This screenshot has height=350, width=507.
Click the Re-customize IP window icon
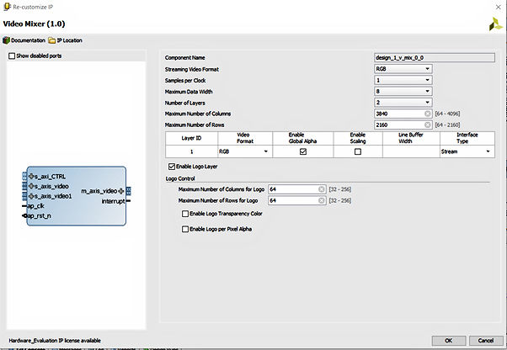tap(7, 7)
